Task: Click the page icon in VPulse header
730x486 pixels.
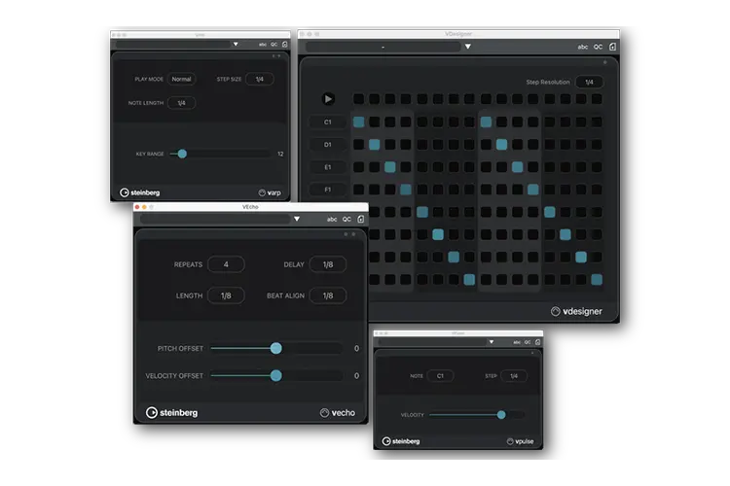Action: pos(537,342)
